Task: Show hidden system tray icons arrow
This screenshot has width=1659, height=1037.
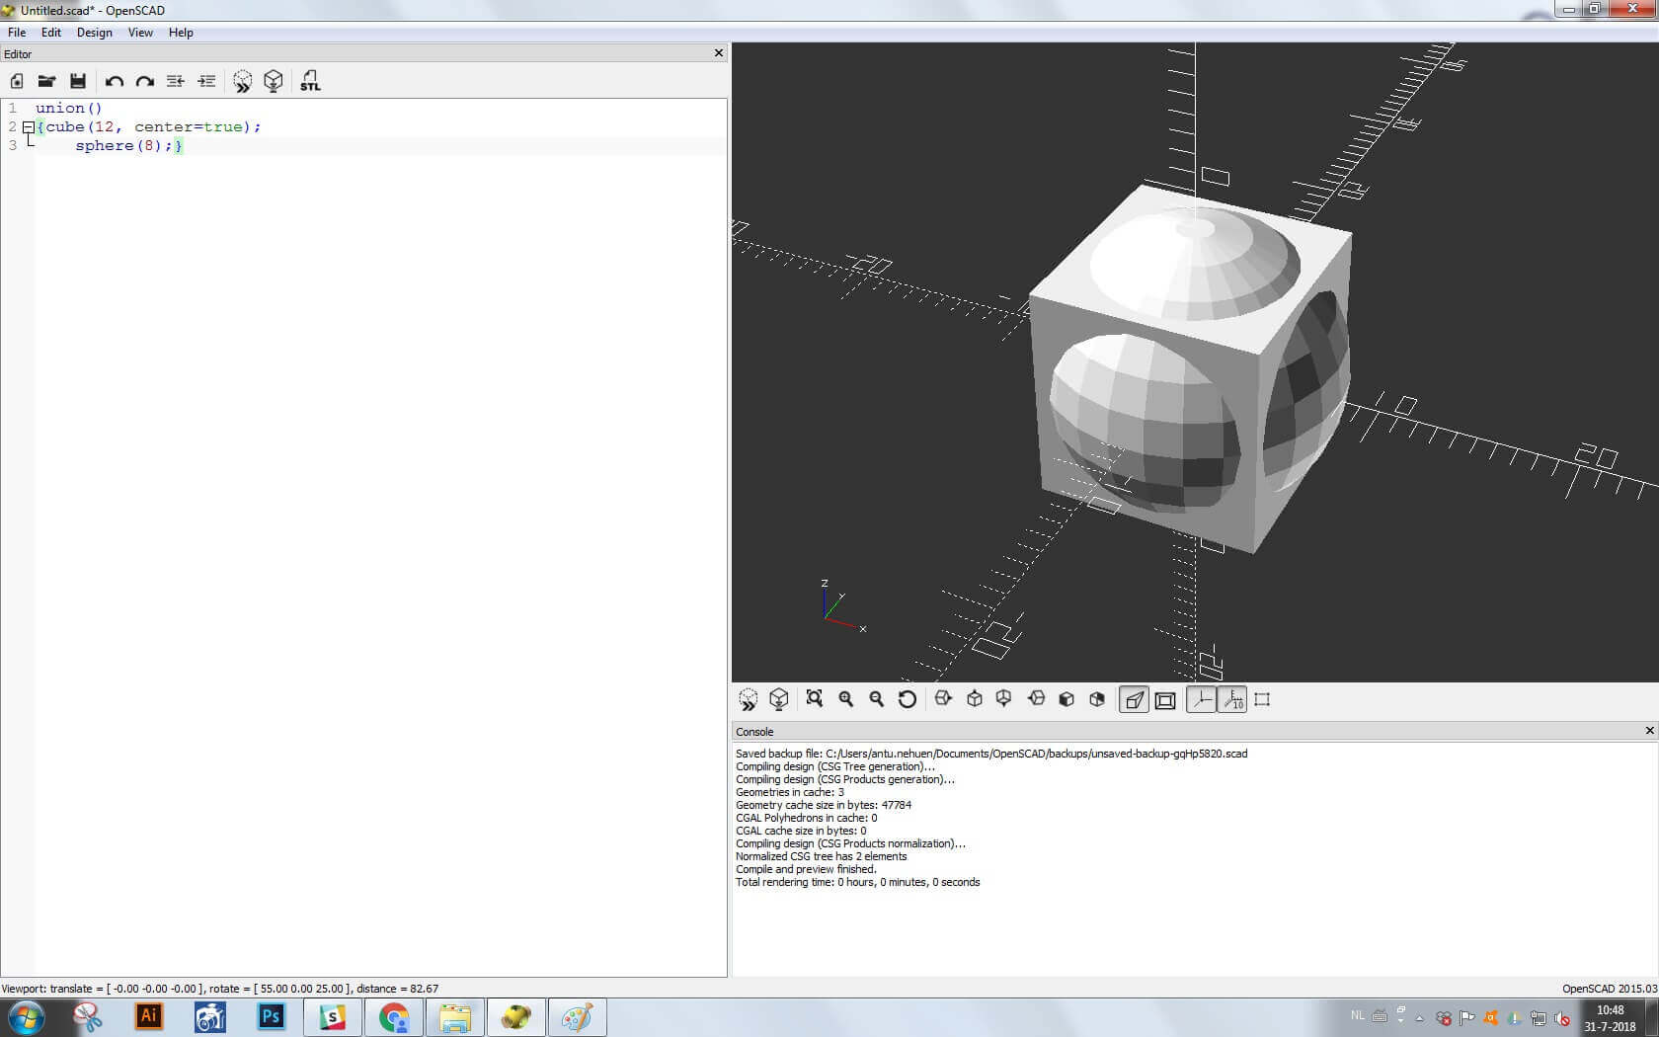Action: [1420, 1018]
